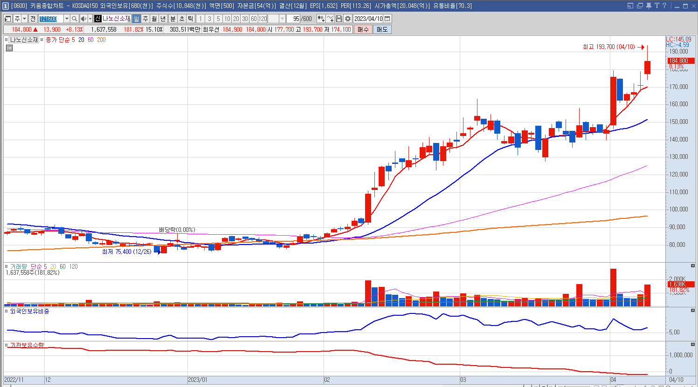The height and width of the screenshot is (387, 698).
Task: Click the small square marker left of 나노신소재 label
Action: (x=7, y=40)
